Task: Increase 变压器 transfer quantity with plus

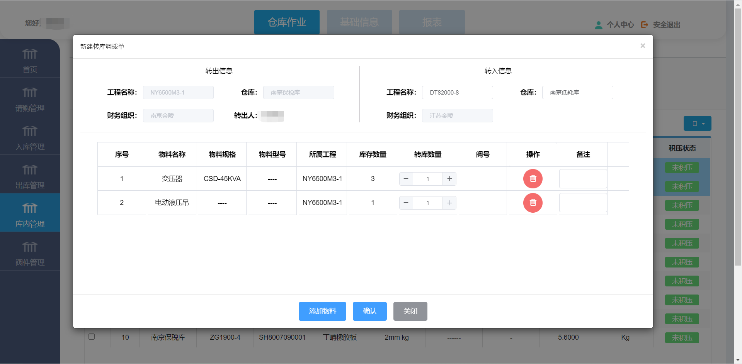Action: click(449, 179)
